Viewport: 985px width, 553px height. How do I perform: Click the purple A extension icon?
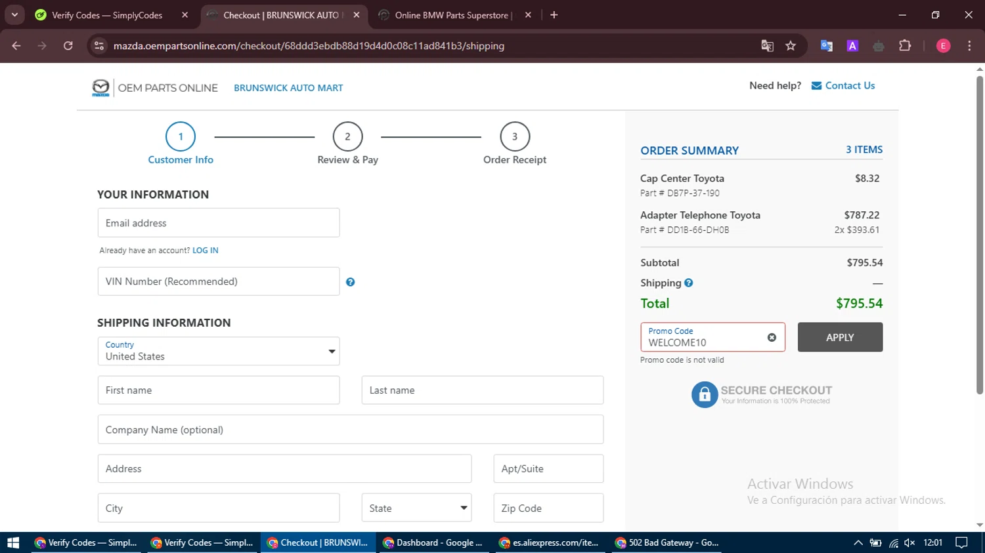pos(852,46)
